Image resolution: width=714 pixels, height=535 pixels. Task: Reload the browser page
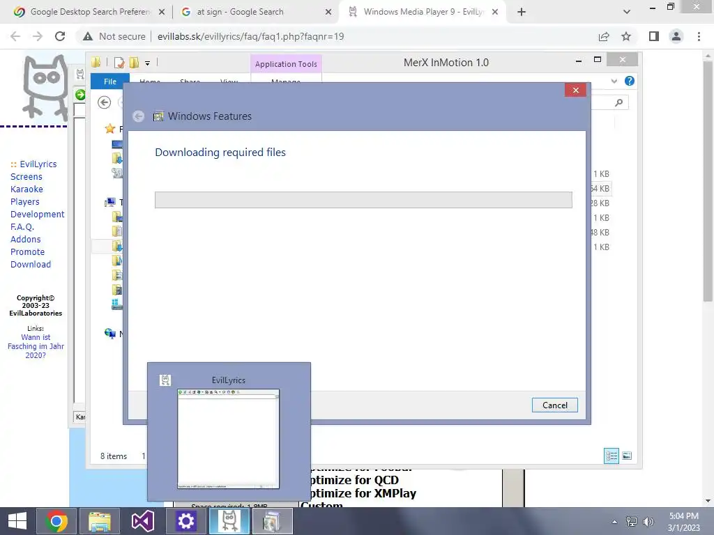[x=60, y=36]
